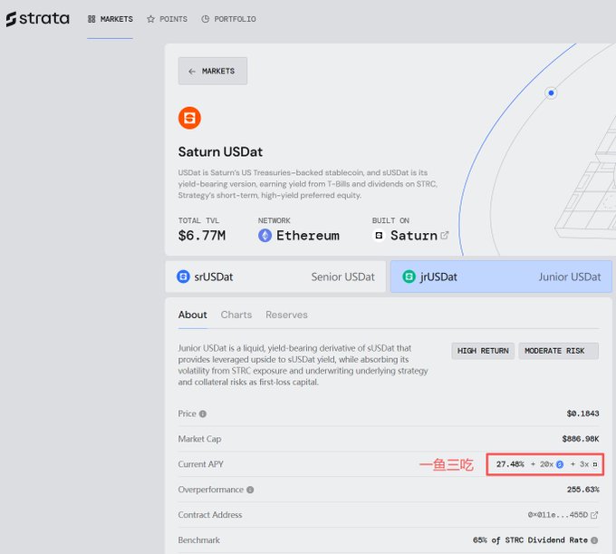Click the blue srUSDat token icon
Image resolution: width=616 pixels, height=554 pixels.
pos(183,277)
